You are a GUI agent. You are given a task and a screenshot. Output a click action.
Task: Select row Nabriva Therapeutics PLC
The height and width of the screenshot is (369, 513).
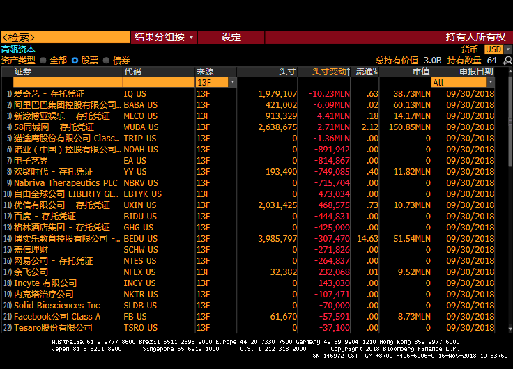[248, 182]
